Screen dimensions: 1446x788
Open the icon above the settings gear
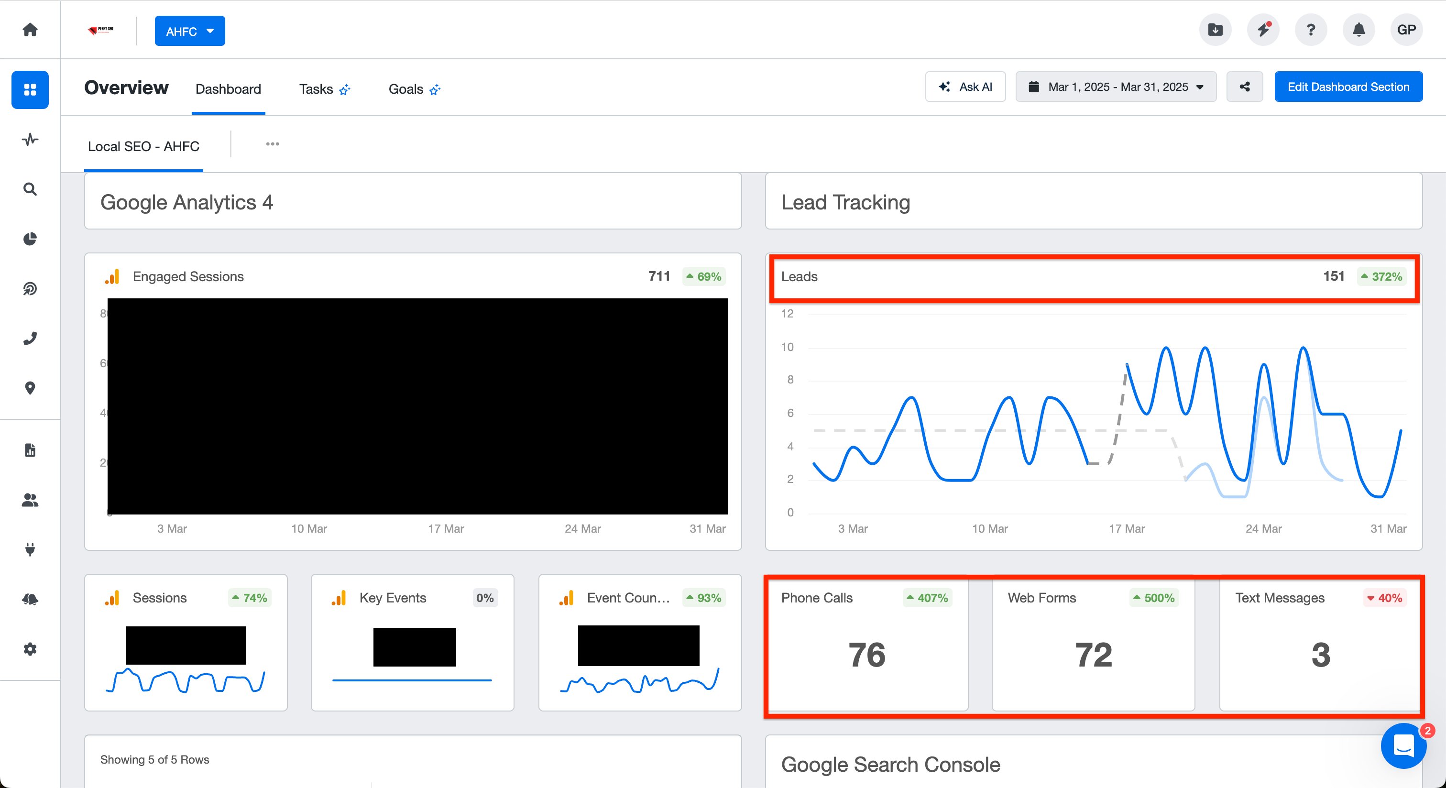click(x=30, y=600)
